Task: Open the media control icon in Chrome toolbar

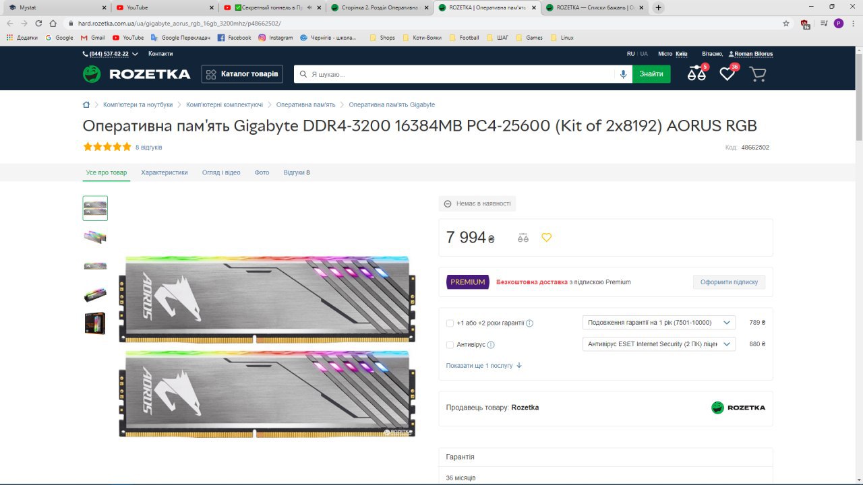Action: 824,23
